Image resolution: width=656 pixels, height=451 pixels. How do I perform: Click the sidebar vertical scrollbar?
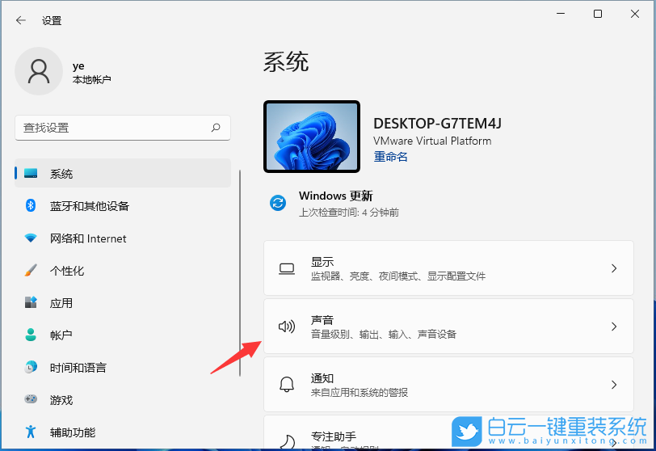(x=240, y=272)
